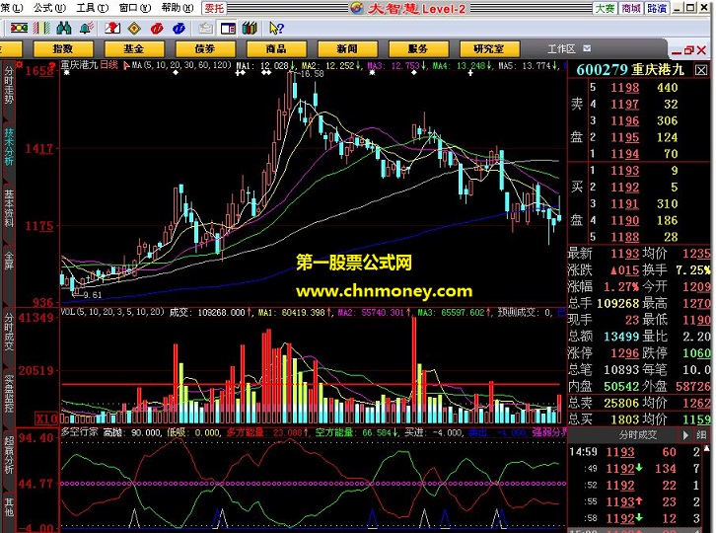This screenshot has width=716, height=533.
Task: Select the 债券 yellow tab
Action: 205,49
